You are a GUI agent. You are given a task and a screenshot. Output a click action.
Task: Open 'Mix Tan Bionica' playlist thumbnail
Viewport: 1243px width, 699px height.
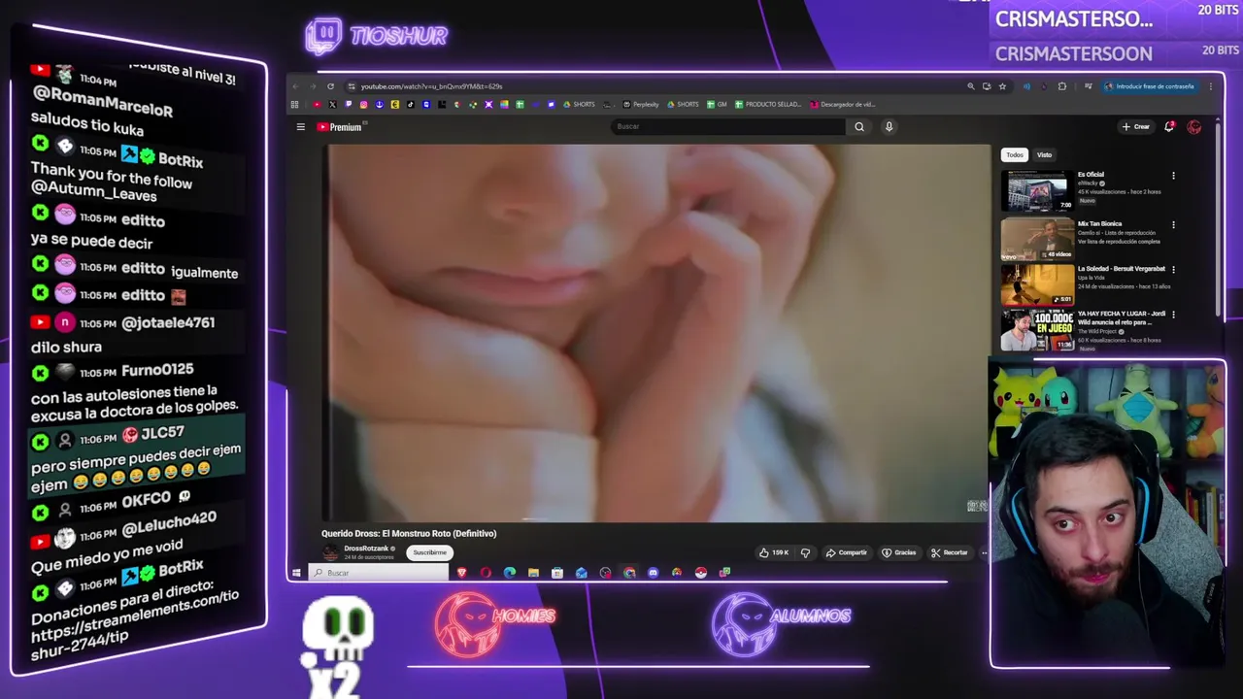tap(1037, 239)
